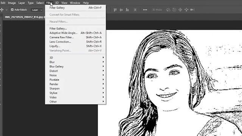
Task: Choose Vanishing Point... entry
Action: (76, 51)
